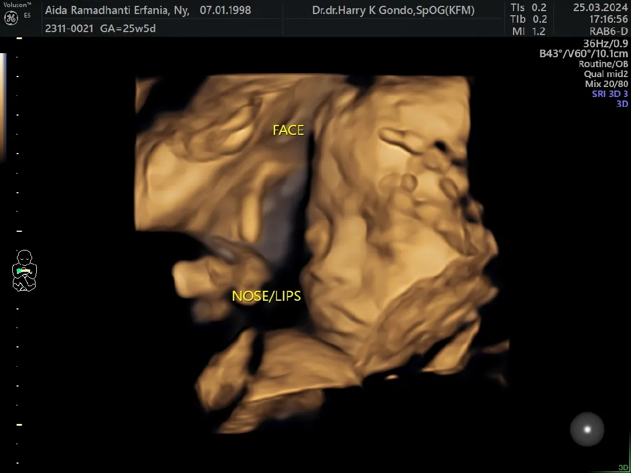Screen dimensions: 631x473
Task: Click the Qual mid2 setting
Action: pos(606,74)
